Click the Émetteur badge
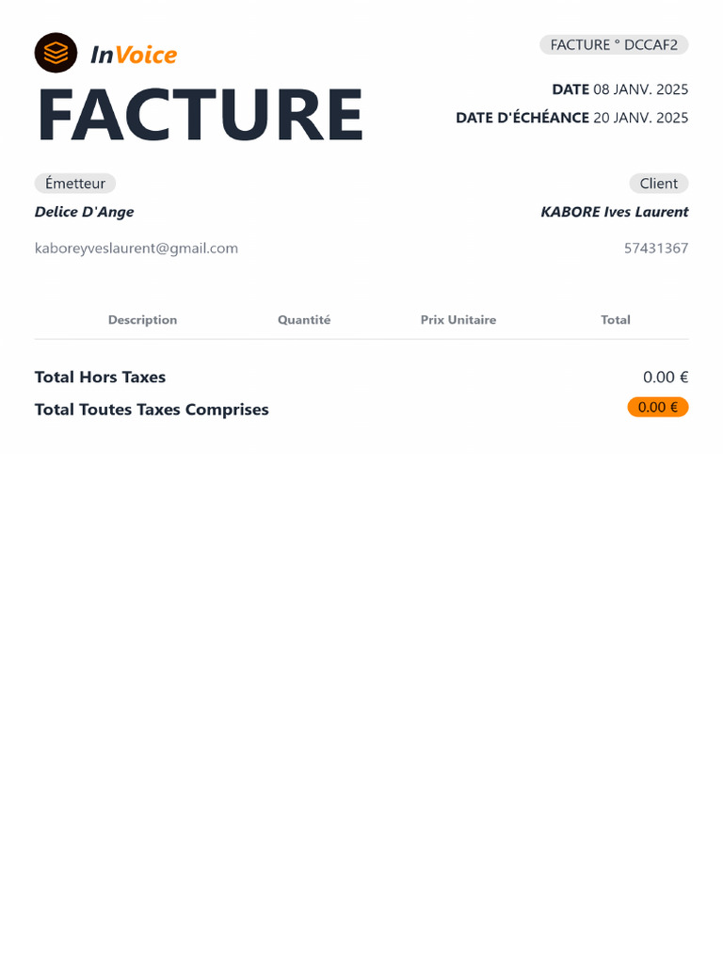This screenshot has height=964, width=723. click(x=75, y=184)
